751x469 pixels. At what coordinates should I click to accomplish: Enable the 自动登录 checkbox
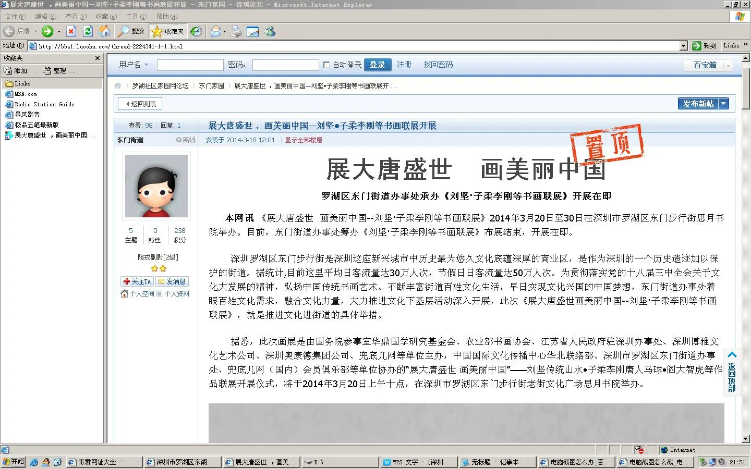(x=326, y=65)
